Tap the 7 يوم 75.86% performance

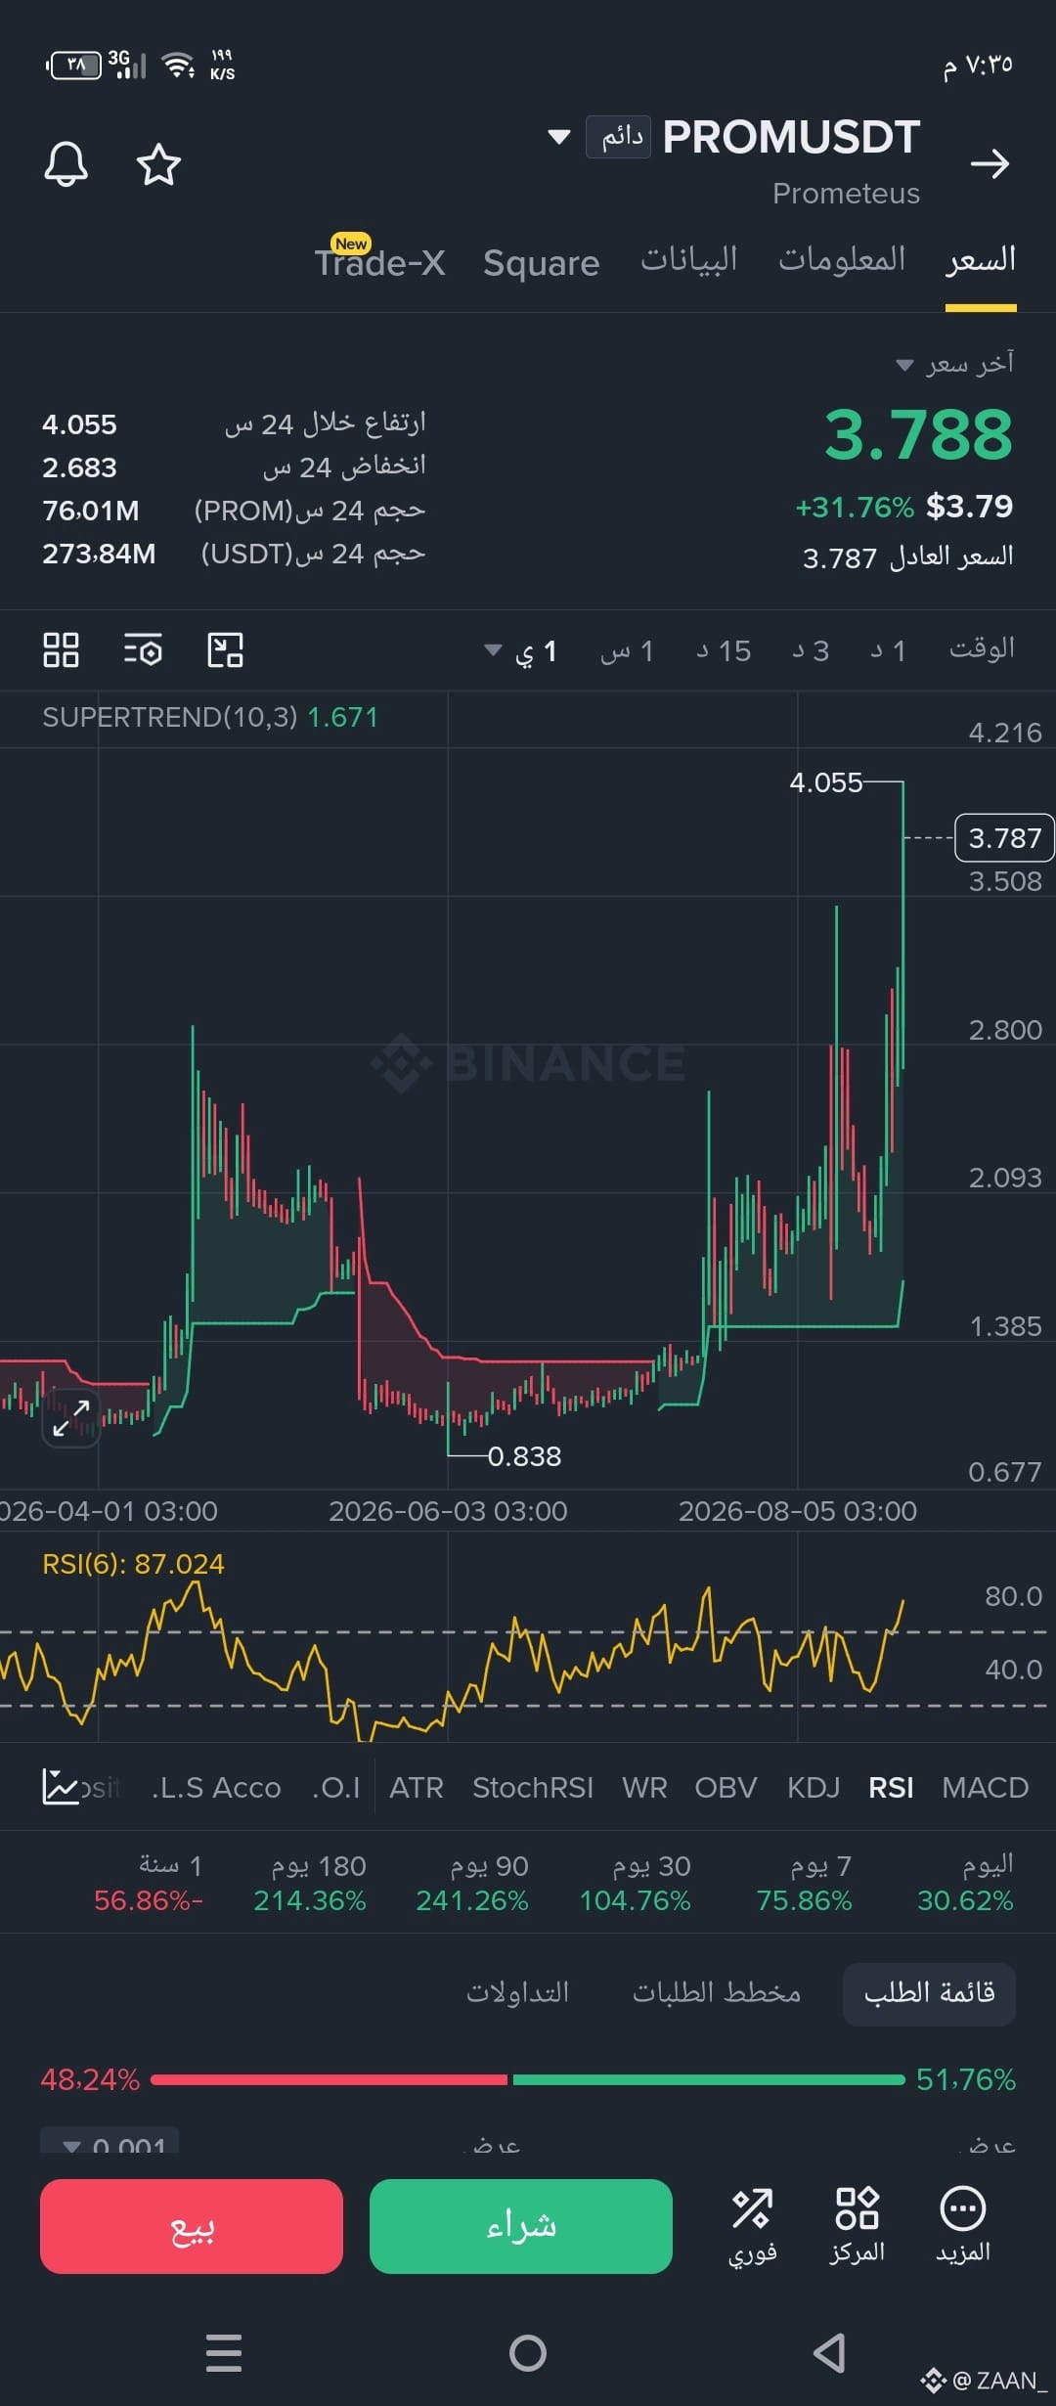tap(804, 1883)
